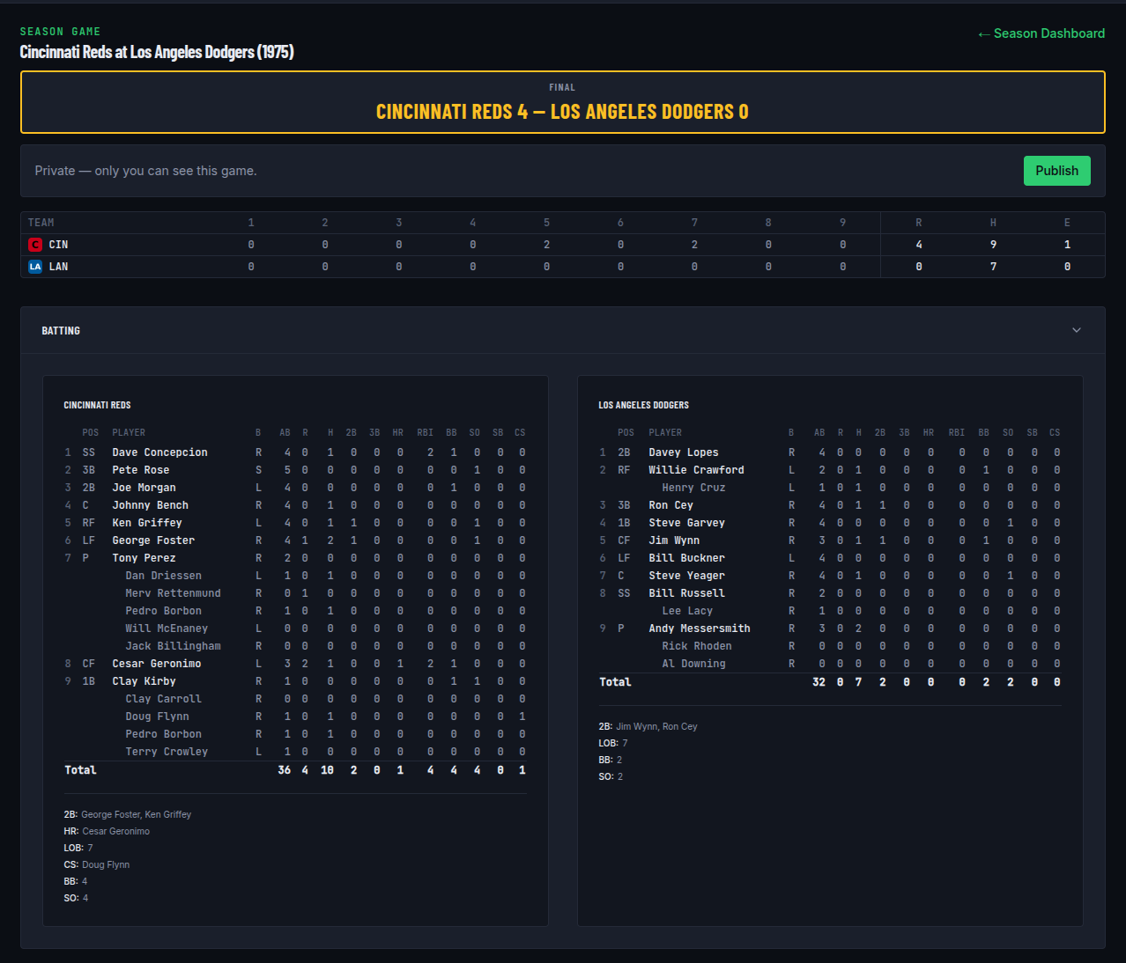
Task: Click player Andy Messersmith
Action: click(700, 629)
